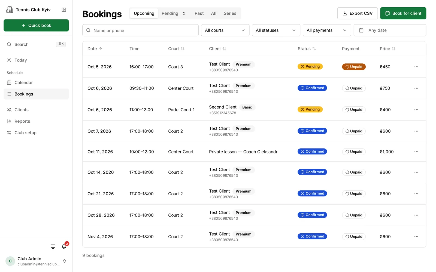Open the notifications bell
Screen dimensions: 436x272
click(x=64, y=247)
